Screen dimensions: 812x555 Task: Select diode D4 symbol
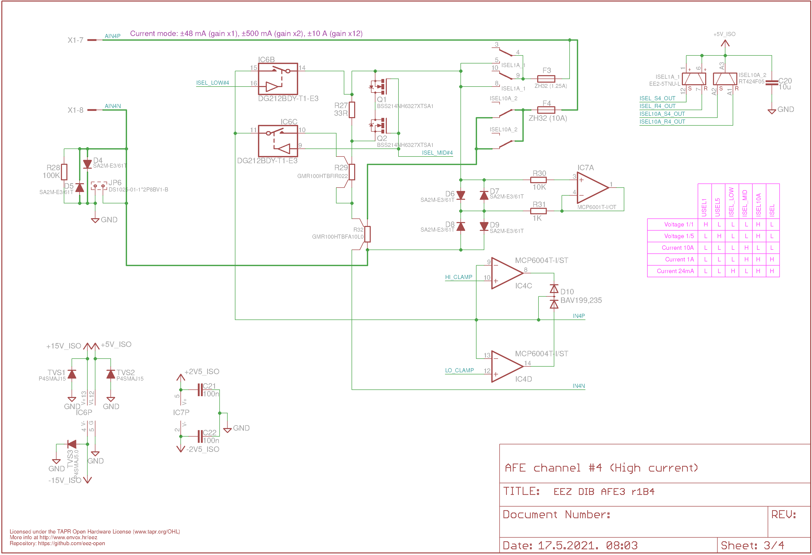pos(87,164)
